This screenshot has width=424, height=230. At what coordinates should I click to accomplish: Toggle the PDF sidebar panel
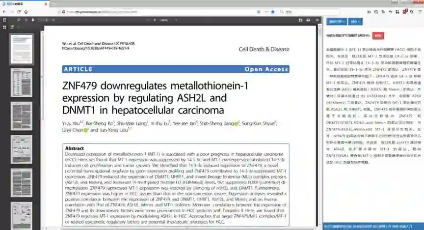[x=4, y=20]
